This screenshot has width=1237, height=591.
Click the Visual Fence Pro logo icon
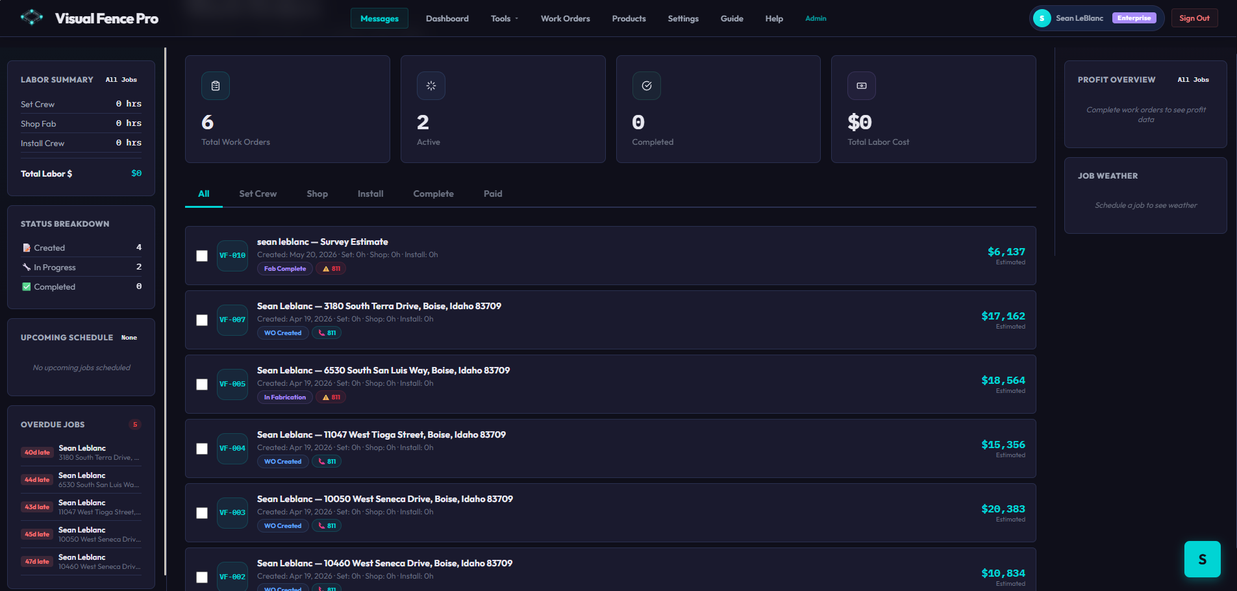tap(31, 18)
